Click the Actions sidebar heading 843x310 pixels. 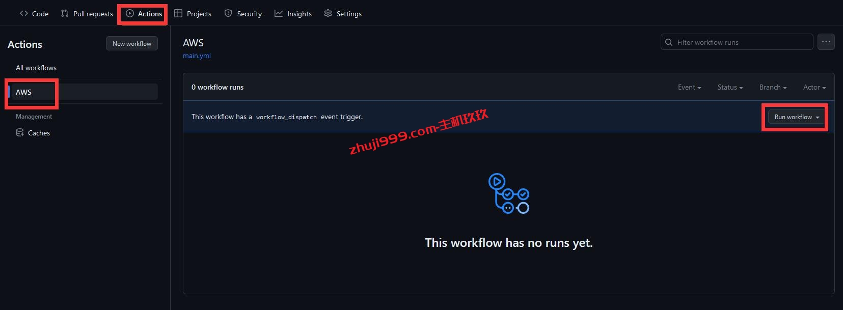point(25,44)
